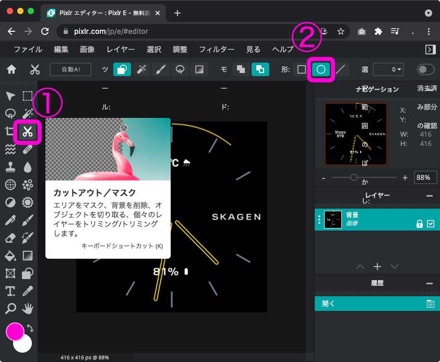The height and width of the screenshot is (362, 440).
Task: Unlock the 背景 layer padlock
Action: [419, 223]
